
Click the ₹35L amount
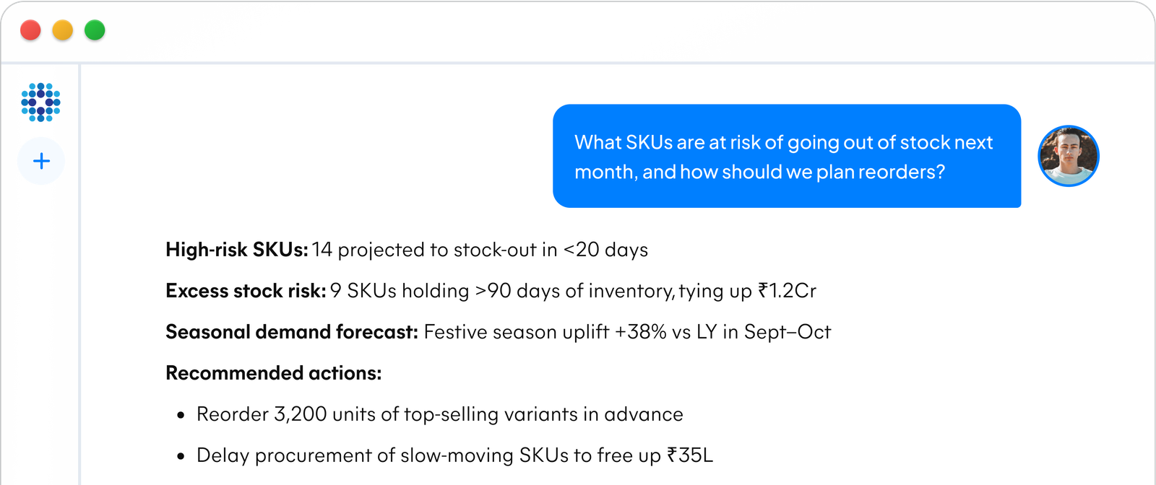[x=690, y=455]
